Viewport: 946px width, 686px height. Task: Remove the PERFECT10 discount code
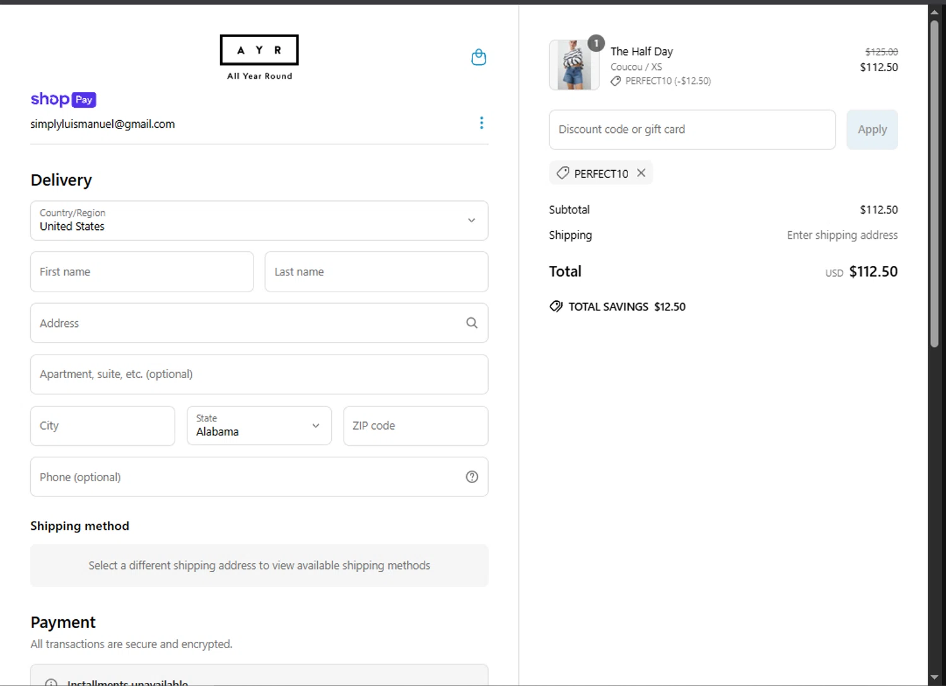641,173
